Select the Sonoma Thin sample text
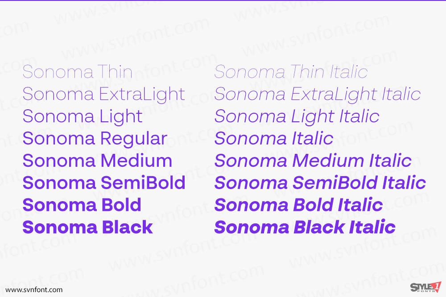446x297 pixels. (x=77, y=72)
